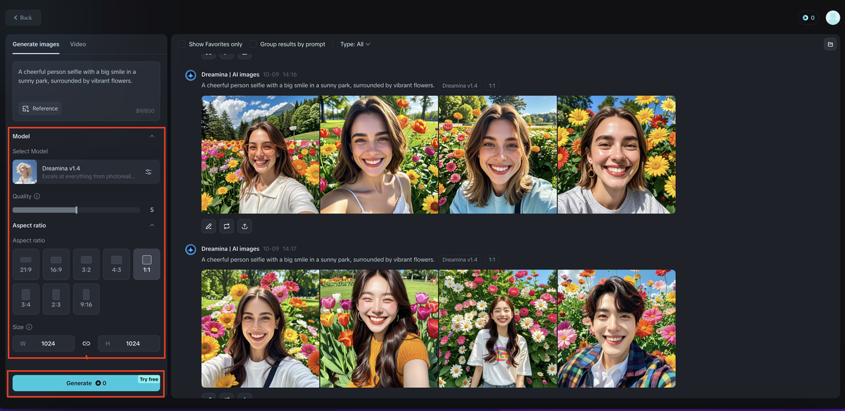This screenshot has height=411, width=845.
Task: Click the Dreamina avatar icon of 14:16 generation
Action: pyautogui.click(x=191, y=75)
